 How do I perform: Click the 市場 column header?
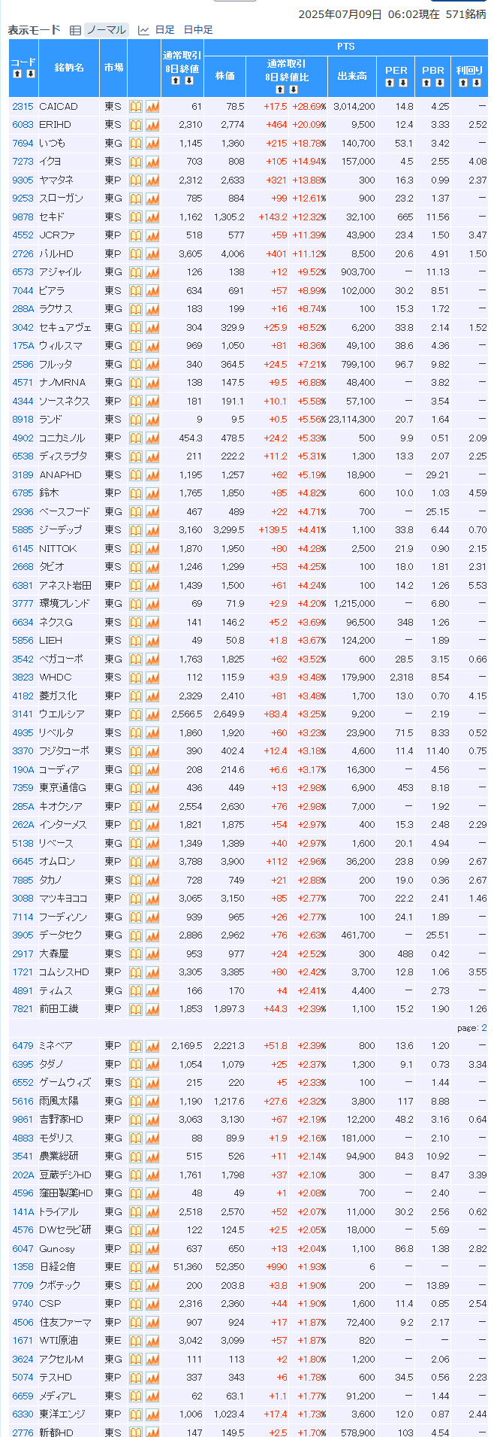pyautogui.click(x=113, y=68)
